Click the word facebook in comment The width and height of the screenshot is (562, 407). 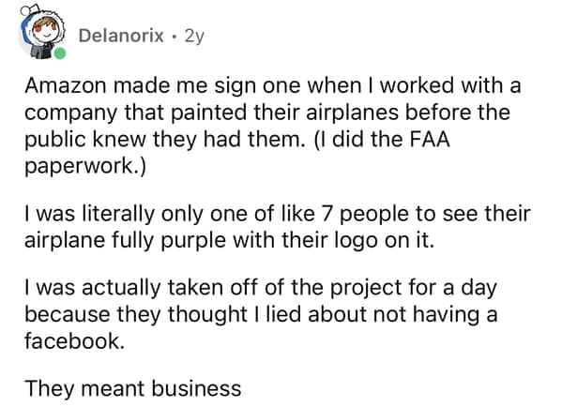point(74,340)
